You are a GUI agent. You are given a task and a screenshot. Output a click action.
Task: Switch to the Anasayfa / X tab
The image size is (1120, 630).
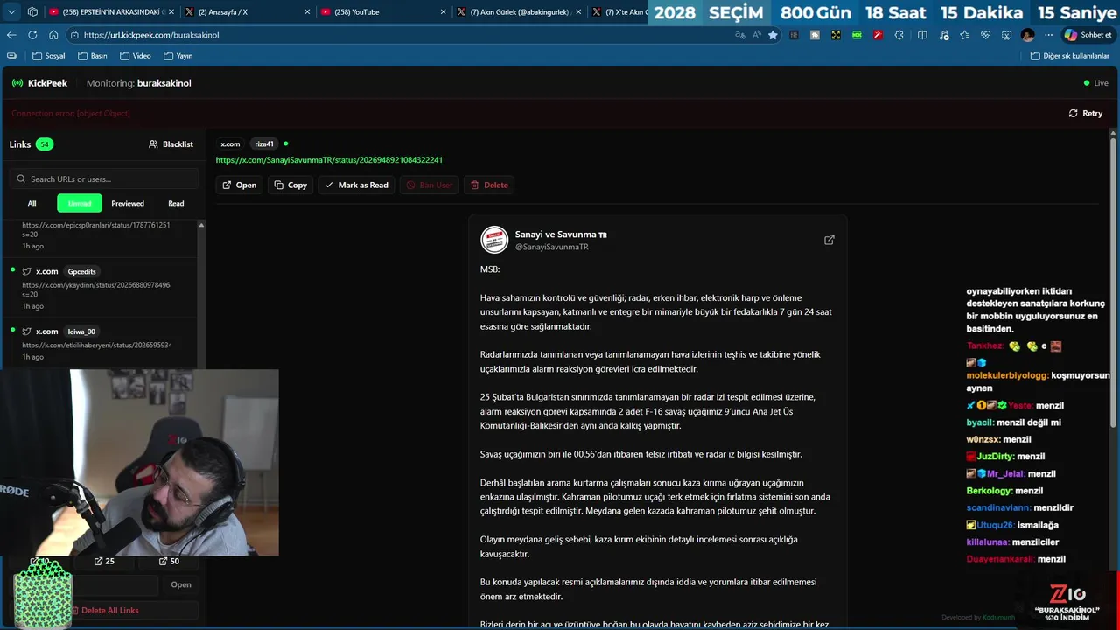(x=248, y=12)
